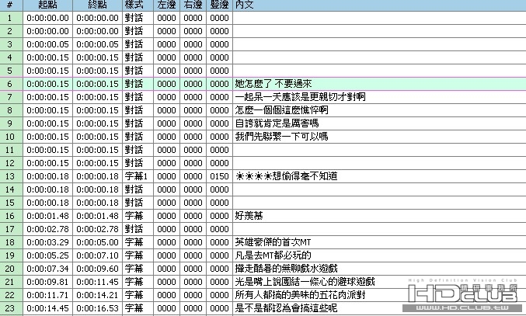This screenshot has height=316, width=526.
Task: Select row number 11
Action: click(11, 150)
